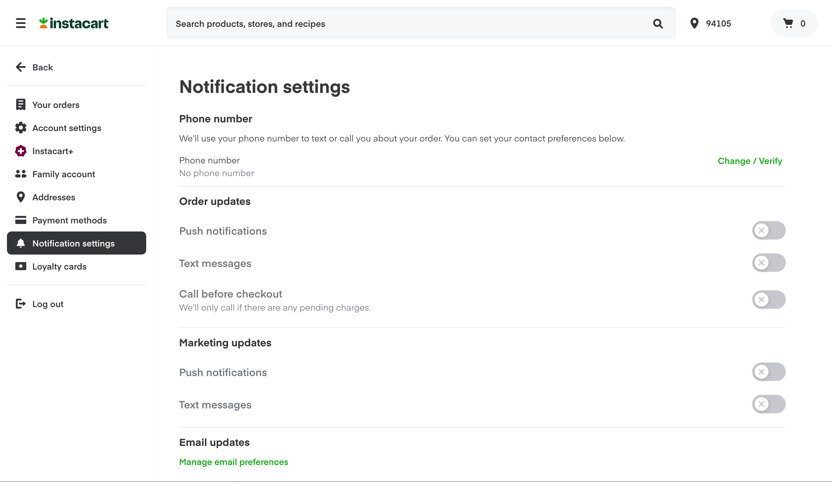Click the Notification settings page heading
832x482 pixels.
264,87
